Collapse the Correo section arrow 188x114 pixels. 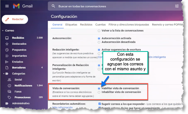(3, 31)
